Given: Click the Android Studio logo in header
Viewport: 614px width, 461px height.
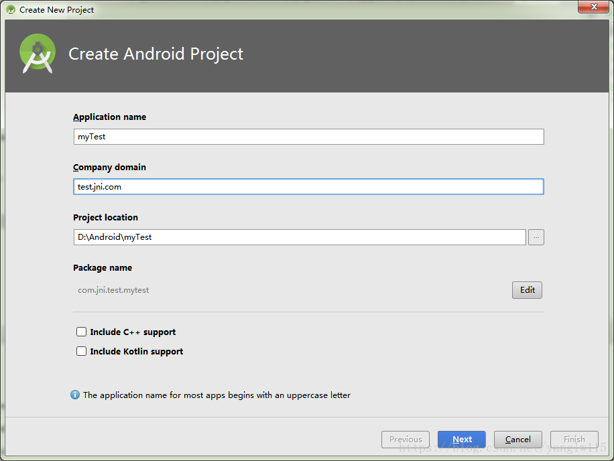Looking at the screenshot, I should click(38, 54).
